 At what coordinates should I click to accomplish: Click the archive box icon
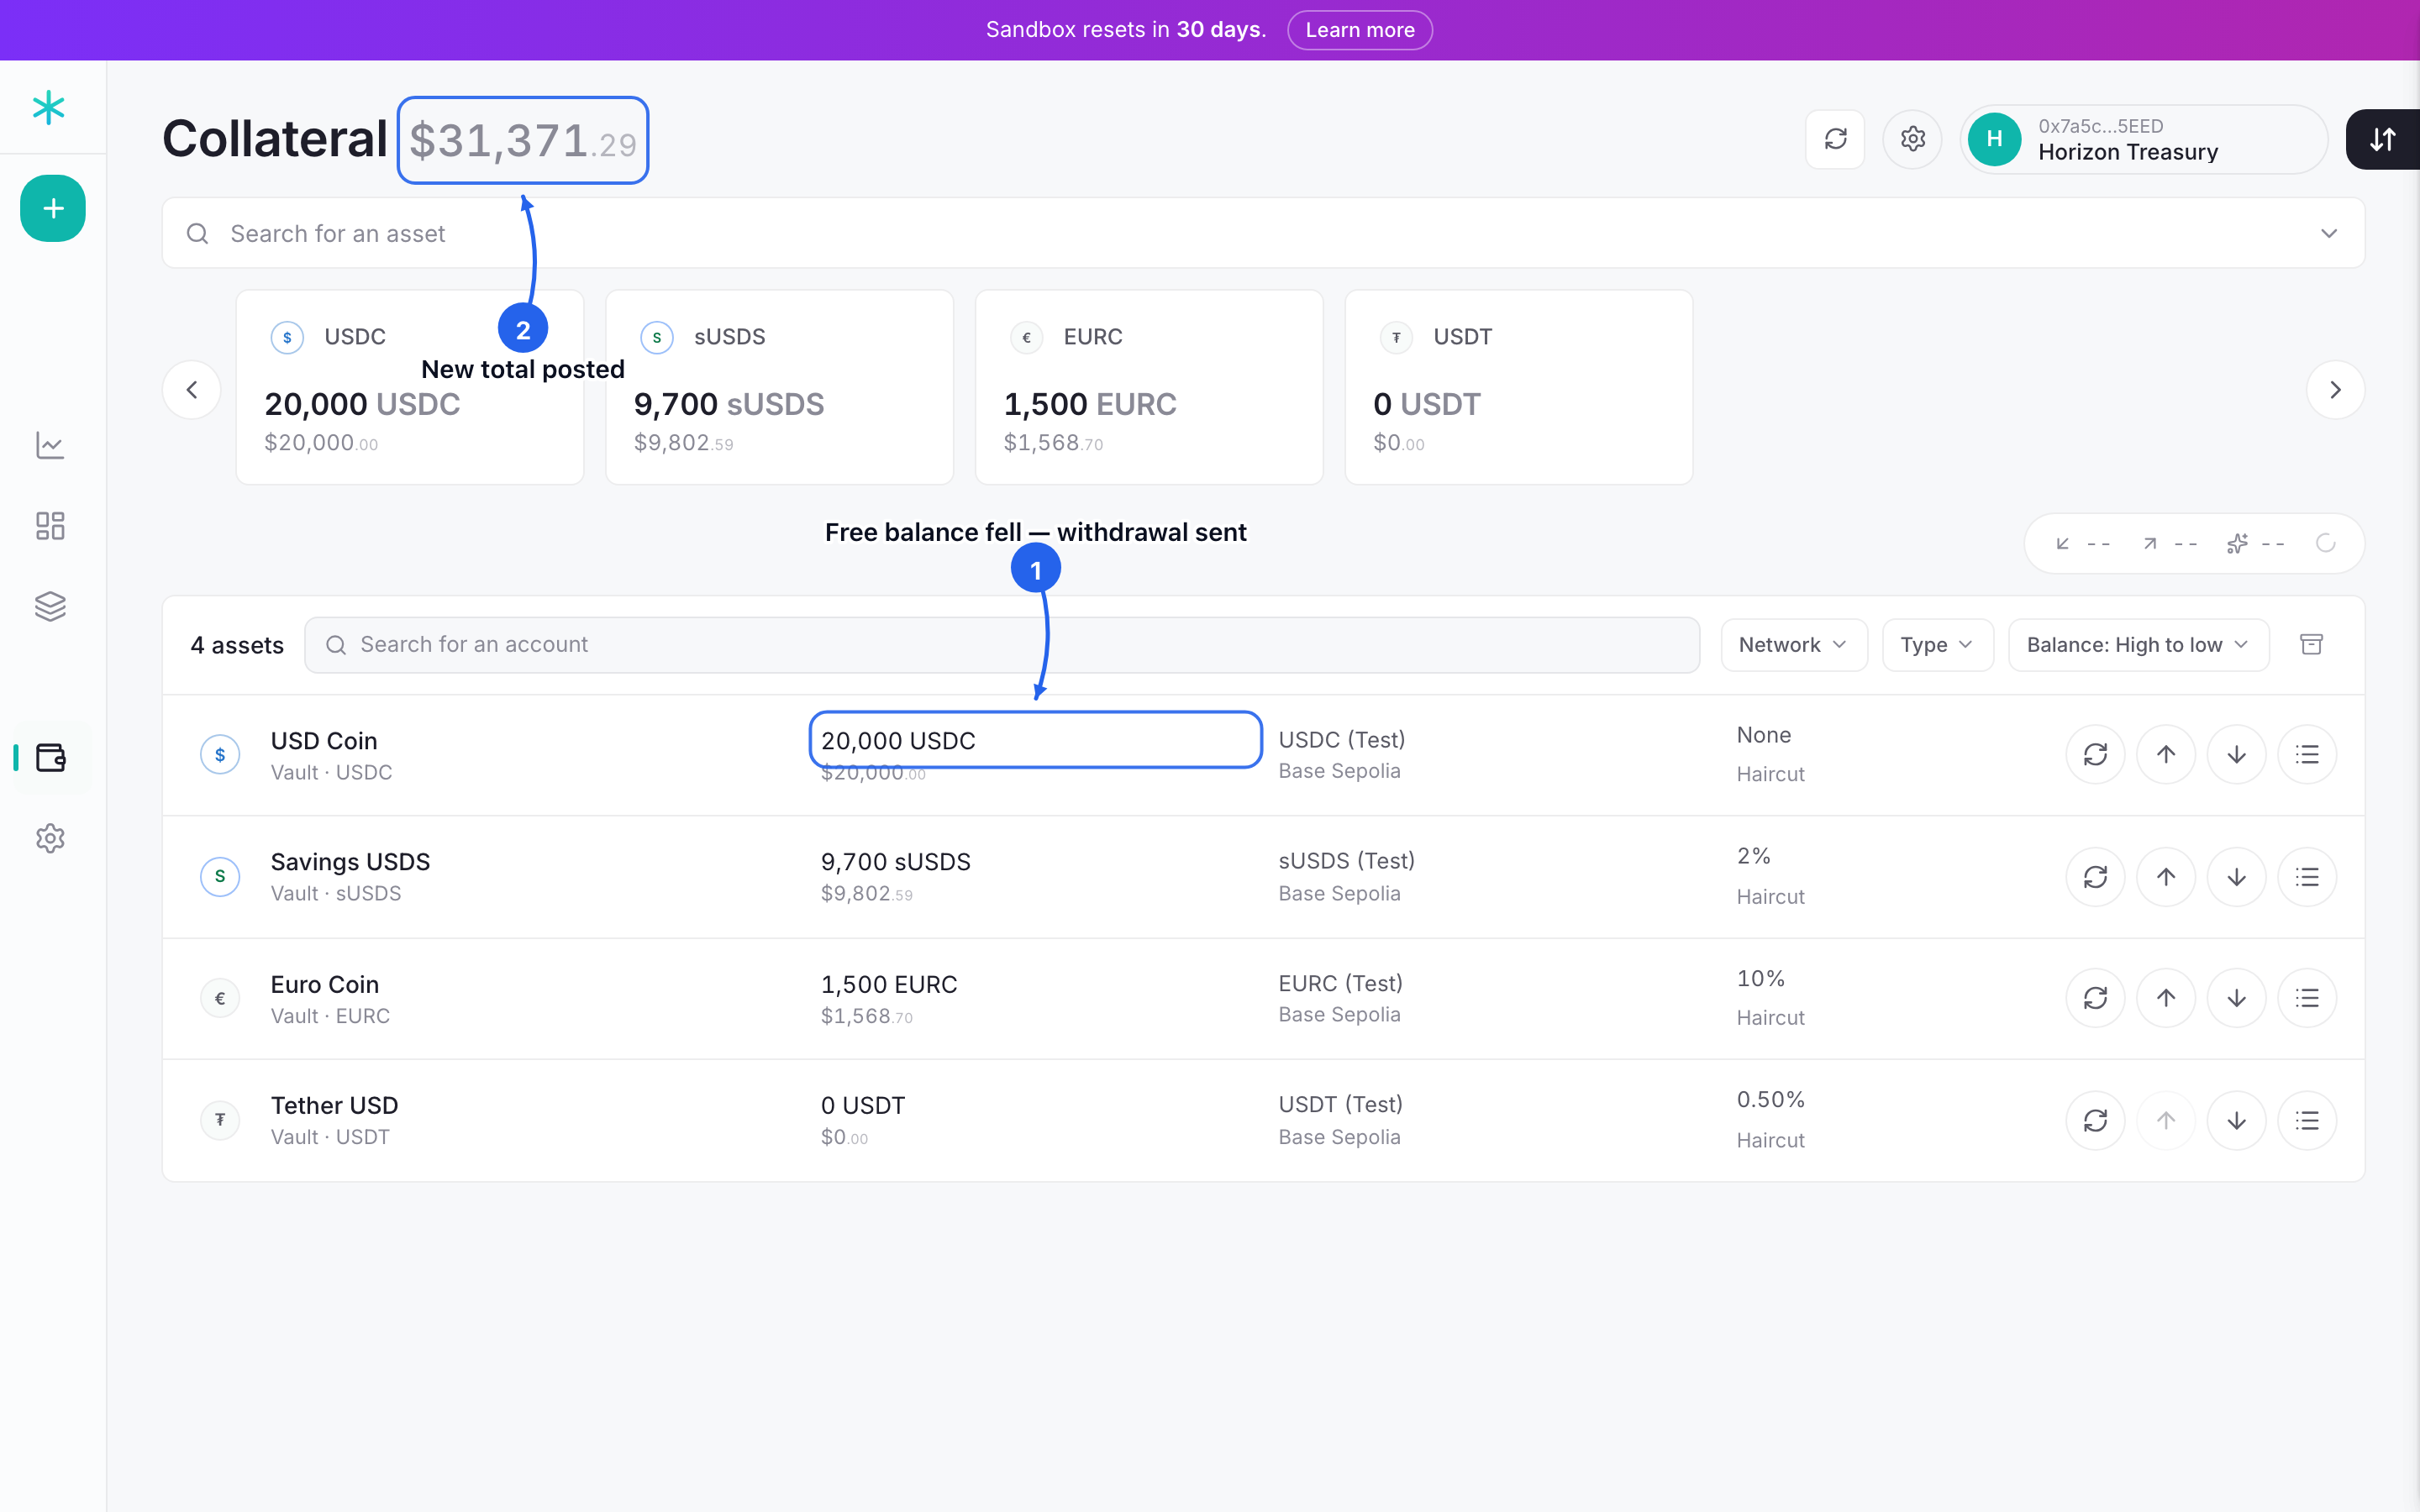pyautogui.click(x=2311, y=645)
